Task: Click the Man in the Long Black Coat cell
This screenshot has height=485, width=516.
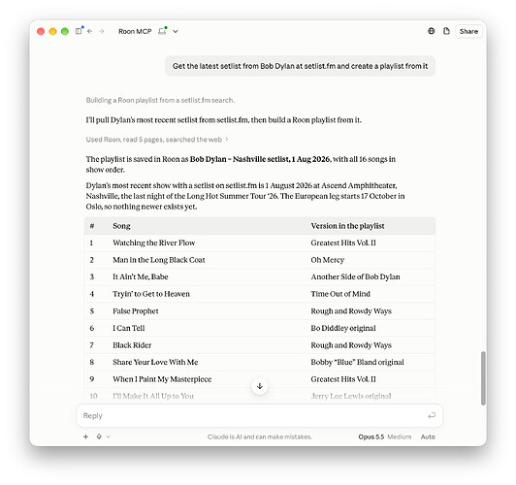Action: [159, 260]
